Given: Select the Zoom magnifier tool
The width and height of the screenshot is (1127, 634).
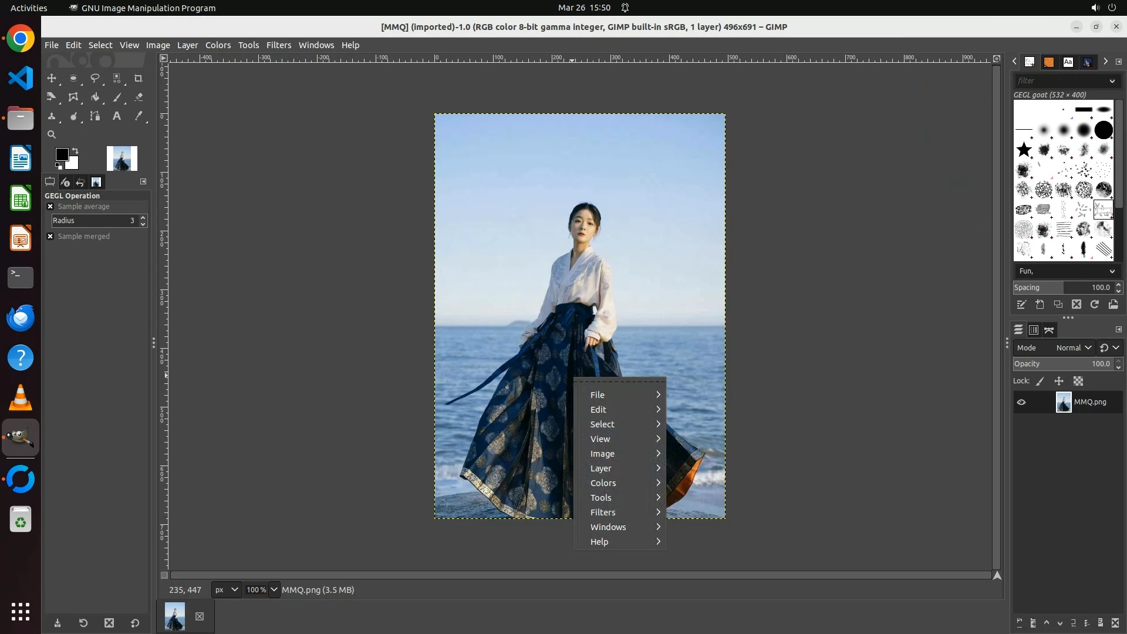Looking at the screenshot, I should tap(52, 134).
